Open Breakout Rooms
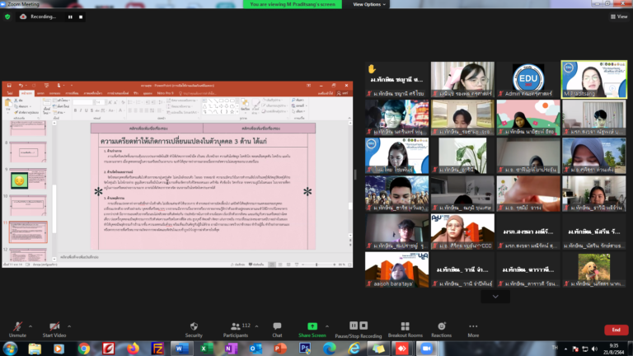Screen dimensions: 633x356 point(405,326)
